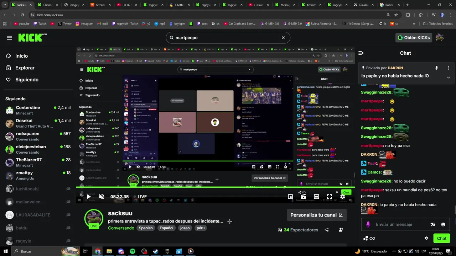This screenshot has width=456, height=256.
Task: Switch to the Chatter browser tab
Action: click(180, 5)
